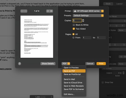Screen dimensions: 126x98
Task: Click the Show Details button
Action: pyautogui.click(x=48, y=63)
